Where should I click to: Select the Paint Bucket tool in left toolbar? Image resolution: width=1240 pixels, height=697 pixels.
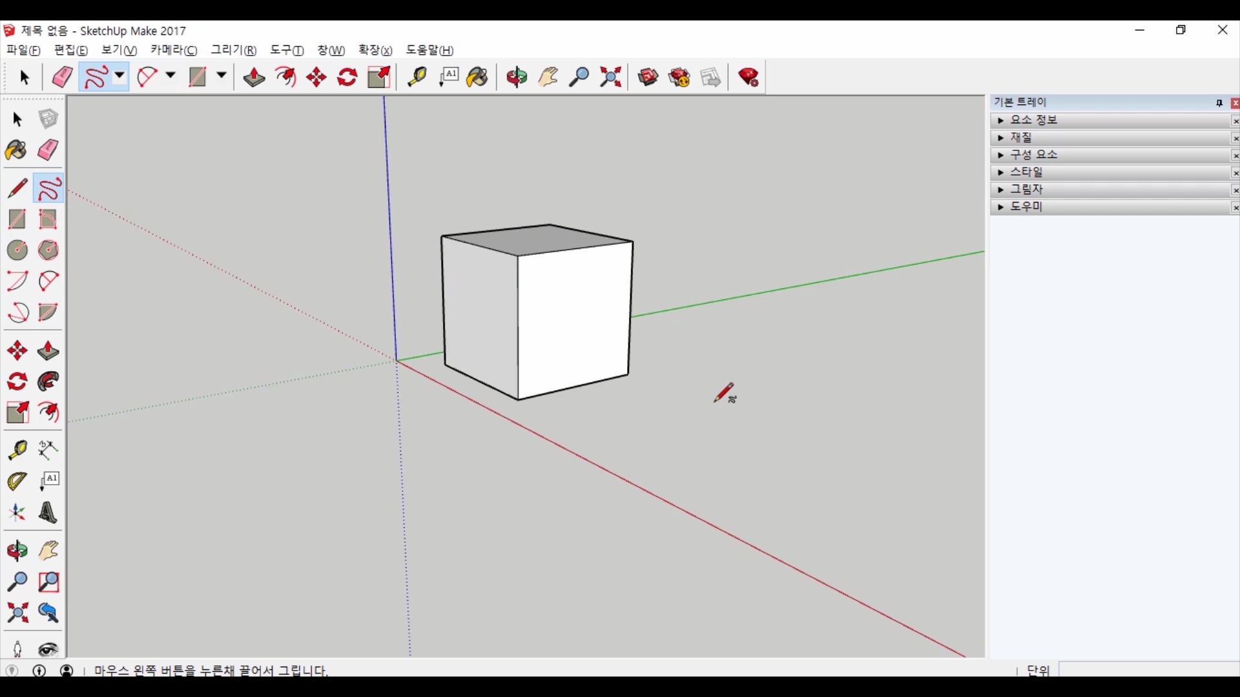pos(17,151)
